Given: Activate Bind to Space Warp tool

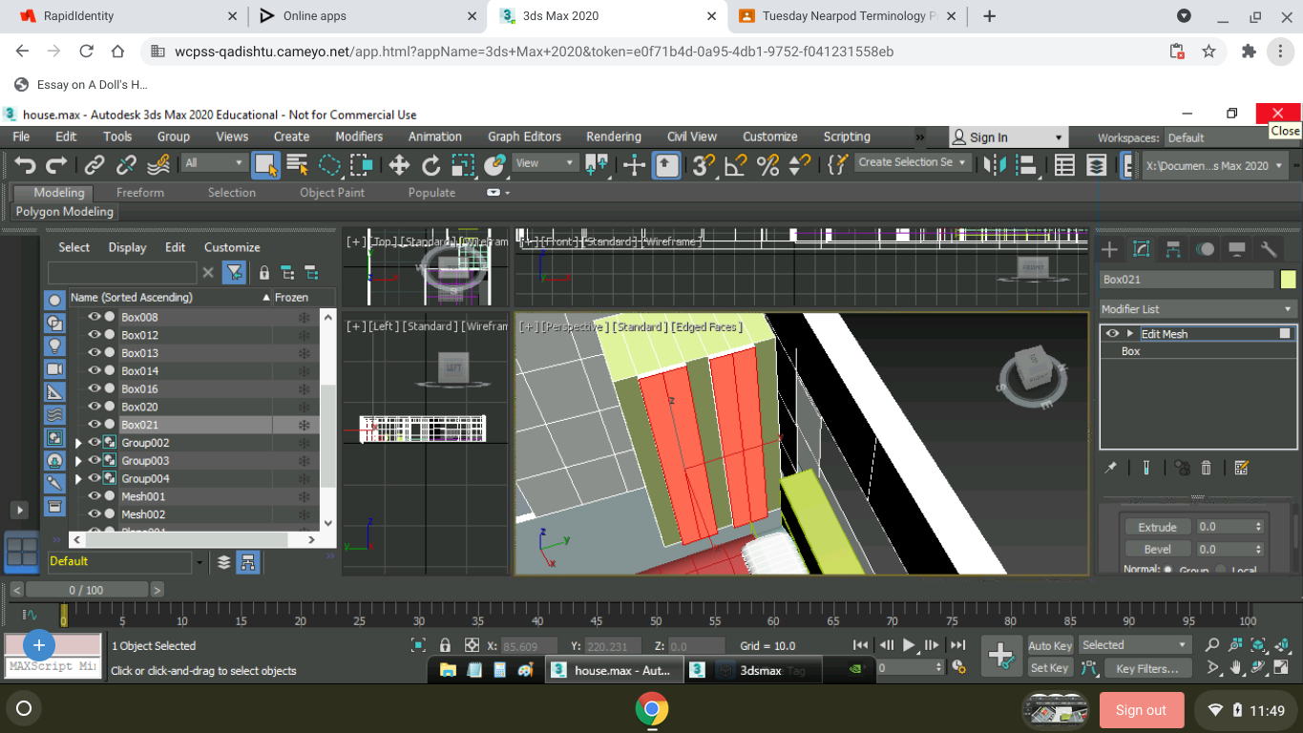Looking at the screenshot, I should tap(158, 165).
